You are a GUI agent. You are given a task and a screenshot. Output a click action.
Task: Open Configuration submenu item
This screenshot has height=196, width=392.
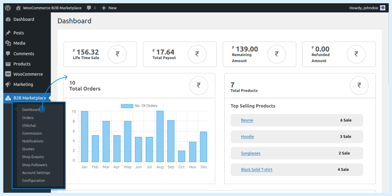click(x=34, y=181)
